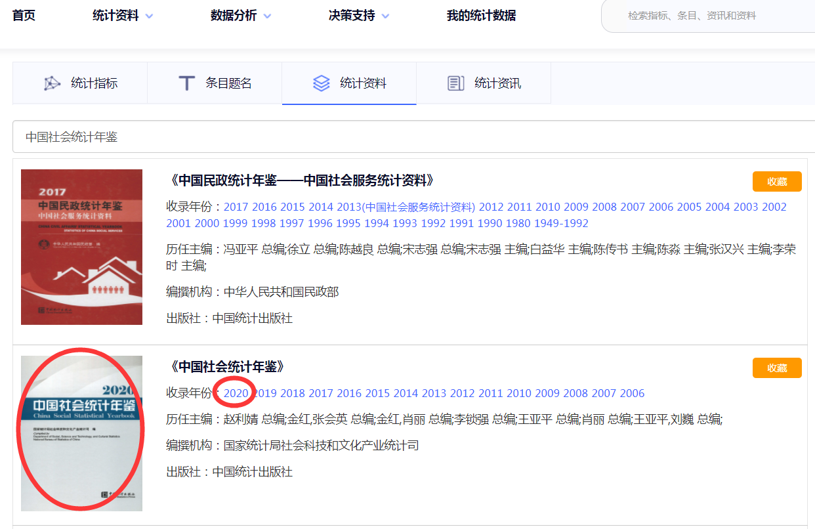The image size is (815, 529).
Task: Expand the 决策支持 dropdown chevron
Action: [x=385, y=16]
